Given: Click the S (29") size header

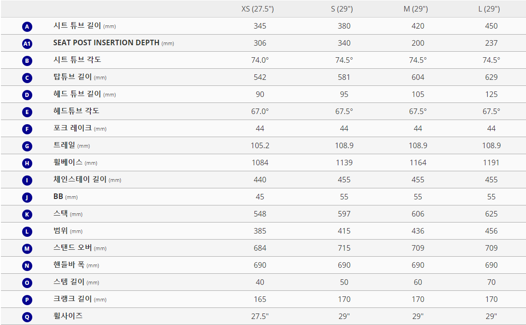Looking at the screenshot, I should 342,9.
